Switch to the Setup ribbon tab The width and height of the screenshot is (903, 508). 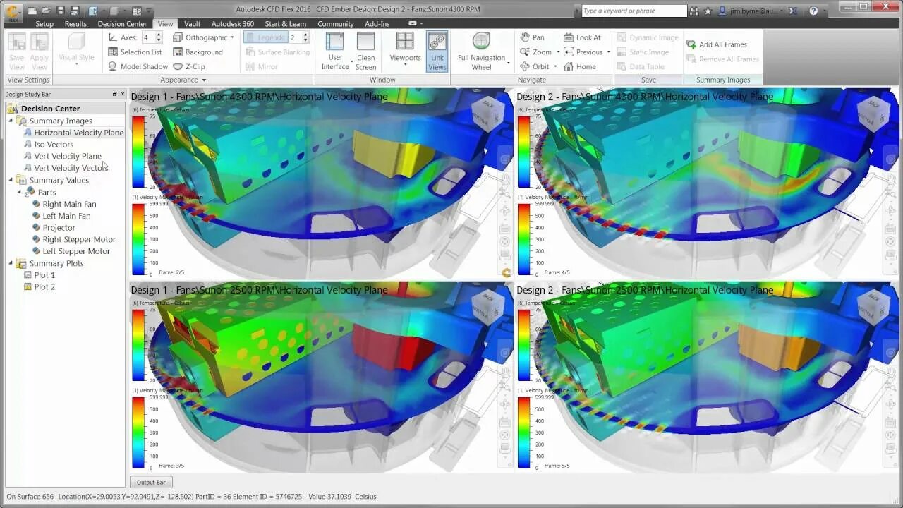coord(44,24)
